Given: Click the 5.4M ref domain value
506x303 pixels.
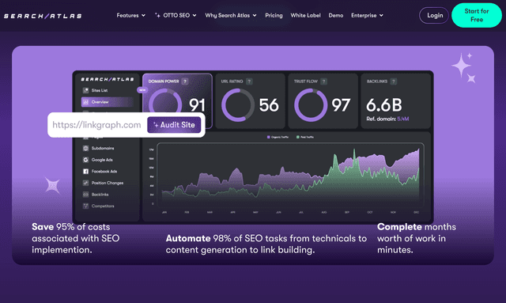Looking at the screenshot, I should tap(403, 119).
